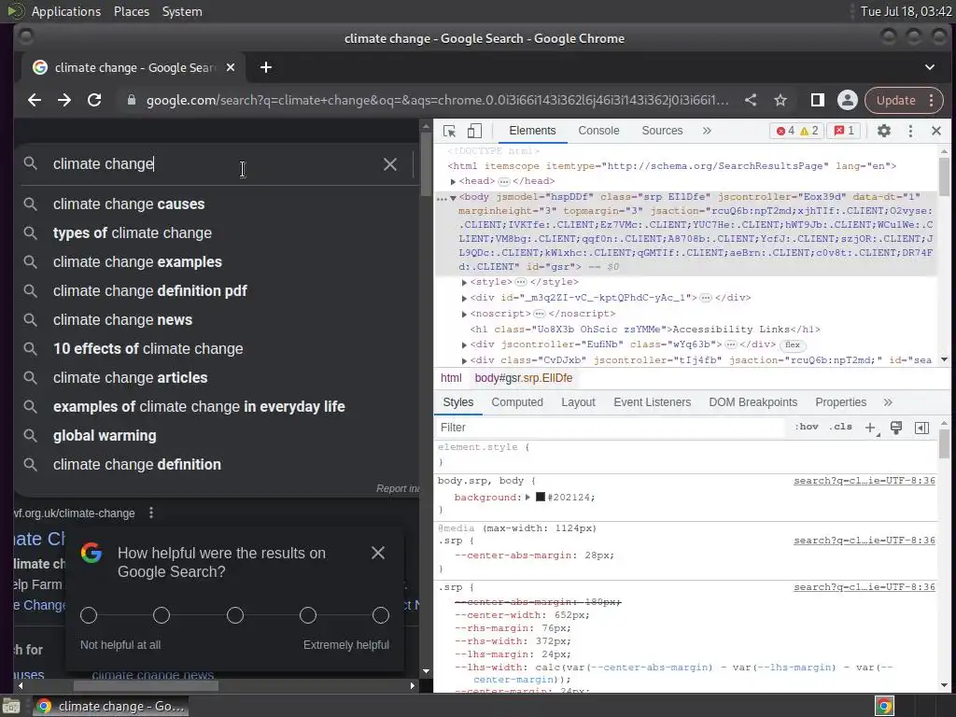Open the Places menu
The image size is (956, 717).
[x=132, y=11]
